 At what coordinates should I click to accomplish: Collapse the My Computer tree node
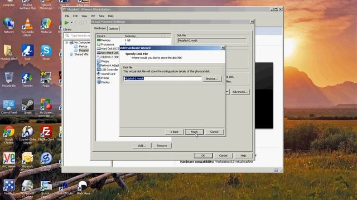(67, 42)
